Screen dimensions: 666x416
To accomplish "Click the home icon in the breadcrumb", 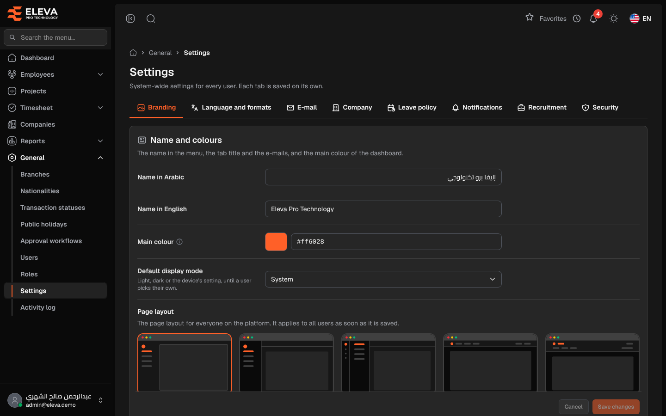I will [133, 53].
